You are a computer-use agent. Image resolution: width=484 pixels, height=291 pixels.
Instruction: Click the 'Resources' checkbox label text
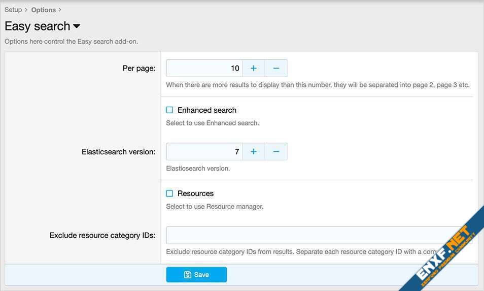(x=195, y=193)
